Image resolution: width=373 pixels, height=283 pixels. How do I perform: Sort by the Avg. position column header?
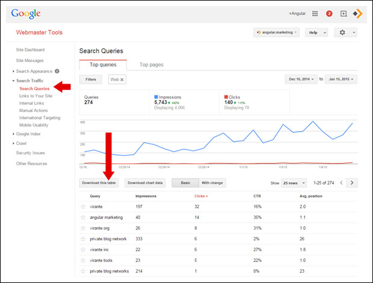tap(311, 196)
